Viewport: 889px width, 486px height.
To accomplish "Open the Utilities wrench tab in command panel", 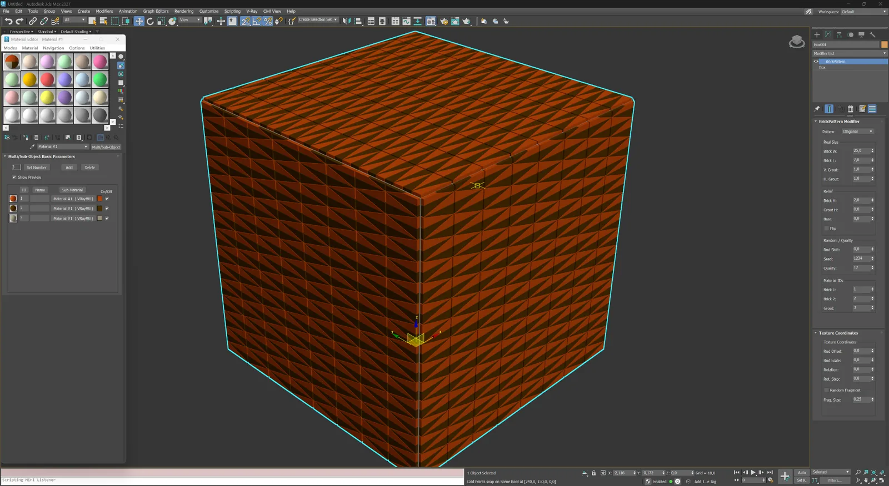I will [872, 34].
